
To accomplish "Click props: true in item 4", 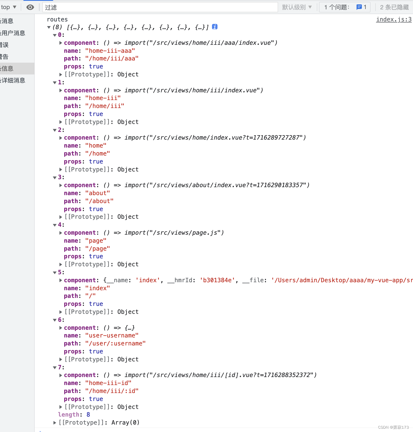I will [x=83, y=256].
